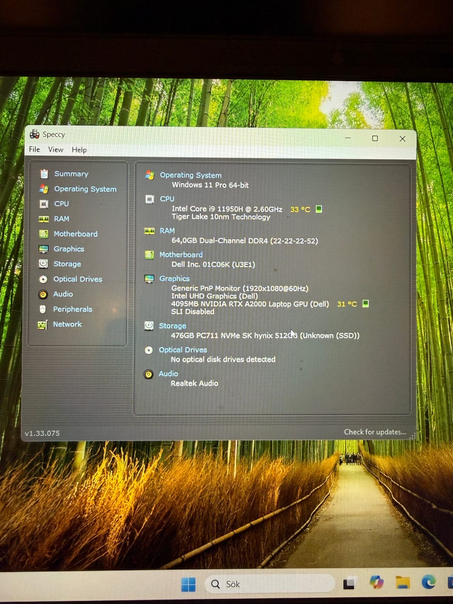Click the memory icon beside RAM heading in summary
The width and height of the screenshot is (453, 604).
(150, 231)
